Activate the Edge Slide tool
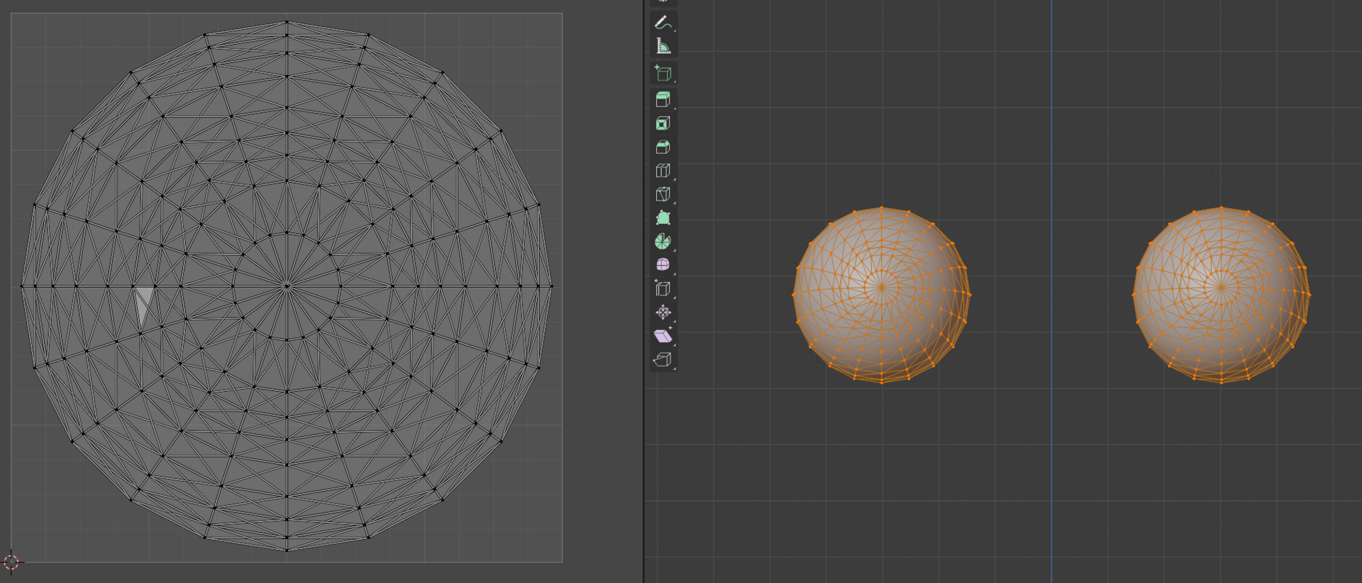This screenshot has width=1362, height=583. coord(663,288)
